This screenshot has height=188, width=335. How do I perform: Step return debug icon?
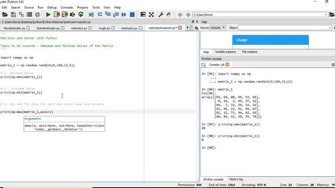point(116,15)
